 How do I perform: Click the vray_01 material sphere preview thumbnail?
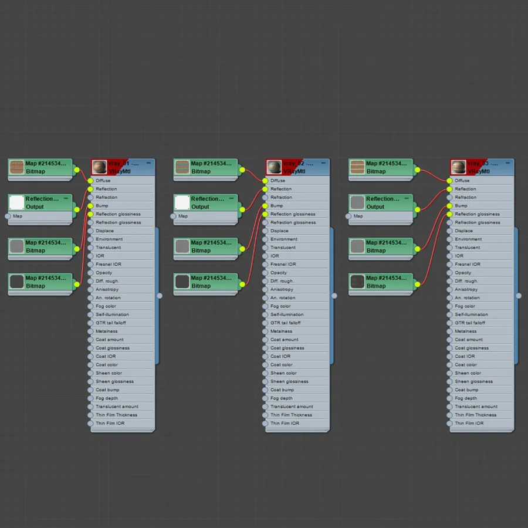[x=99, y=167]
